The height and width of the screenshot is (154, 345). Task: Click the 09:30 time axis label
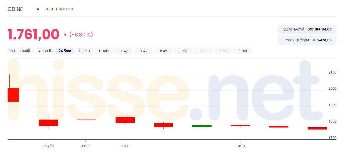tap(85, 146)
